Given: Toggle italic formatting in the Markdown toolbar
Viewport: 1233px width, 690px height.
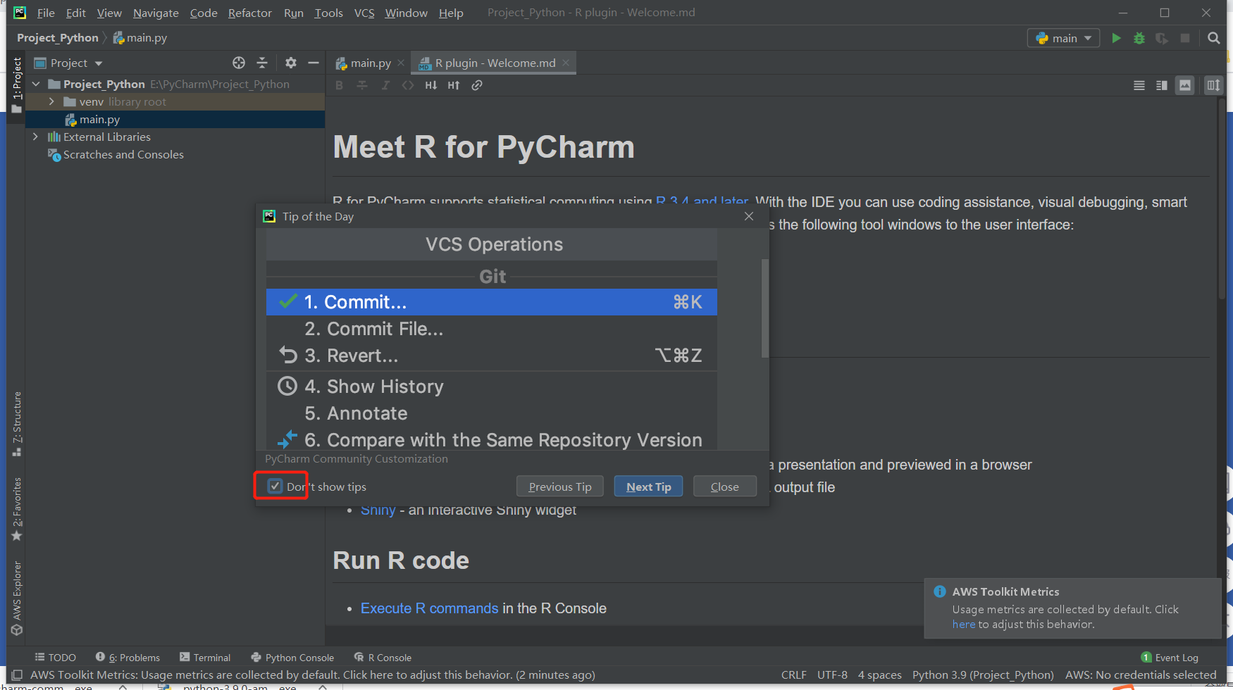Looking at the screenshot, I should pyautogui.click(x=385, y=85).
